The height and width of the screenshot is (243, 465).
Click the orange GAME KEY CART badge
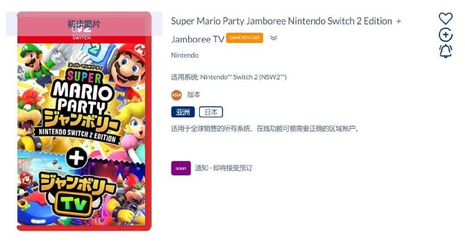tap(244, 38)
